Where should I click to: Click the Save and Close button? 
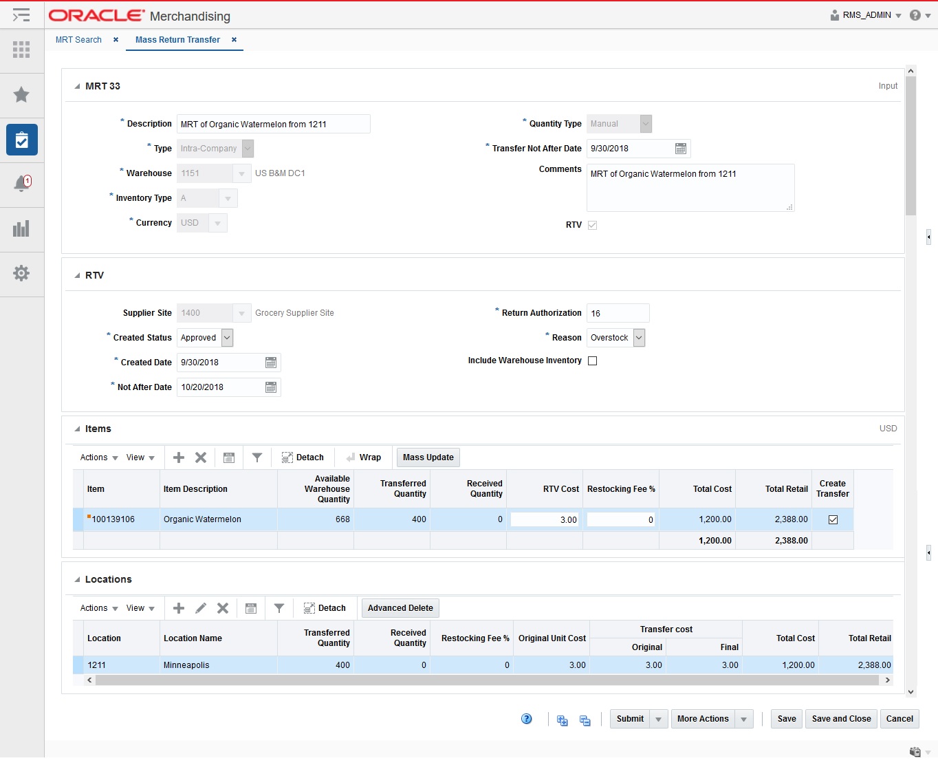pyautogui.click(x=840, y=718)
